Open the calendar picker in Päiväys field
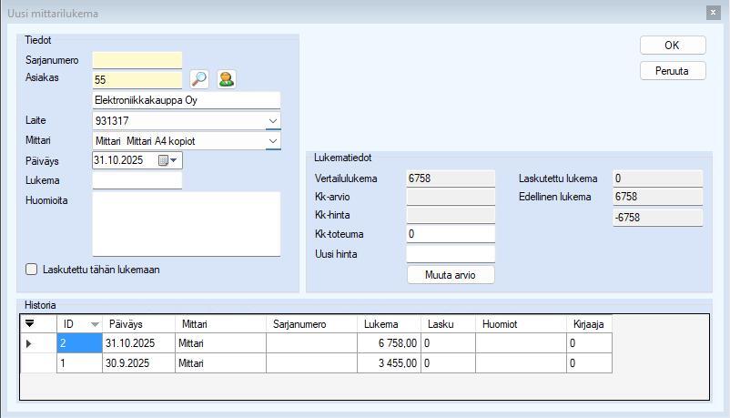This screenshot has height=418, width=730. 168,160
